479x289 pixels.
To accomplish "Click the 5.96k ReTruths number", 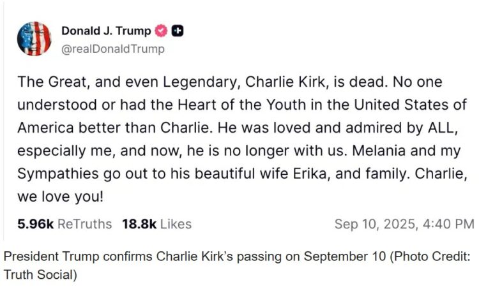I will [36, 224].
